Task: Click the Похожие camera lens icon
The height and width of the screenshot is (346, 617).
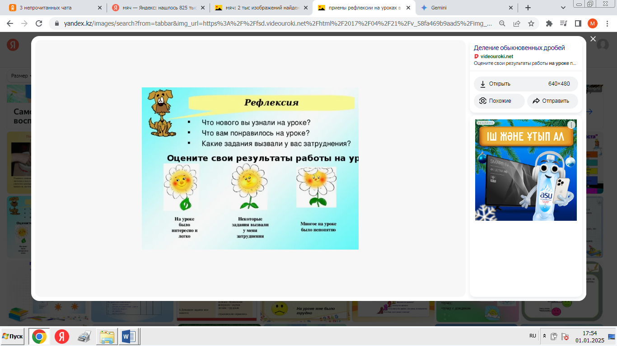Action: tap(483, 101)
